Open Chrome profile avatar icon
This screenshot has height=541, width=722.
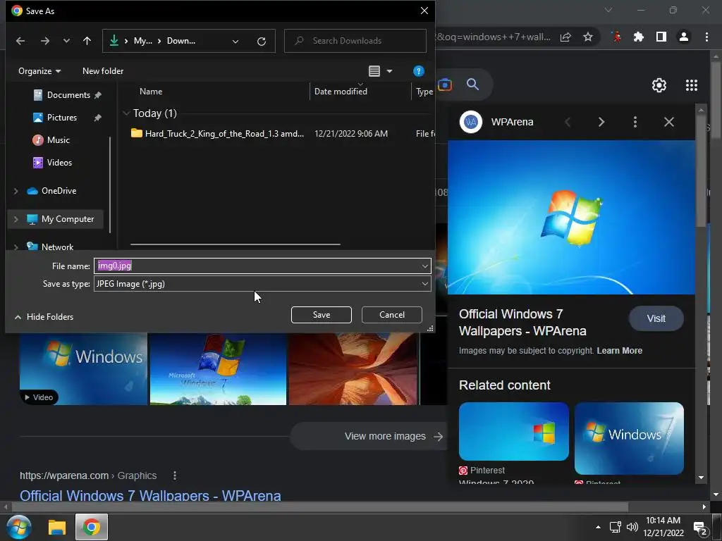[x=684, y=37]
